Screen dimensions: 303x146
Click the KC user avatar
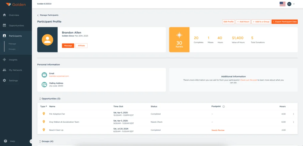coord(289,4)
